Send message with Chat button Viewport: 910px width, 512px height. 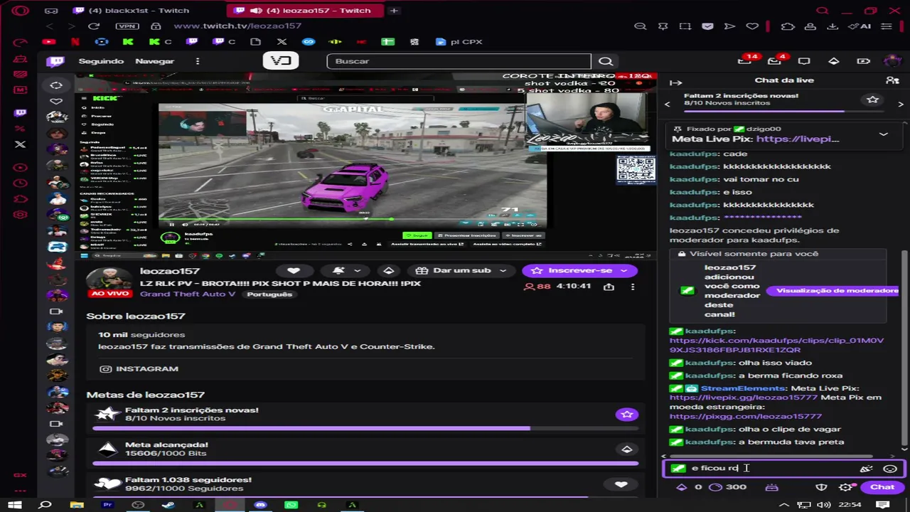(x=882, y=487)
